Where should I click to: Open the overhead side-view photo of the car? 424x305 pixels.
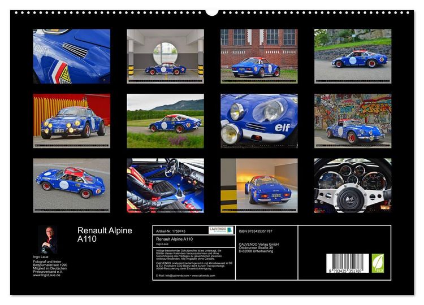(72, 185)
